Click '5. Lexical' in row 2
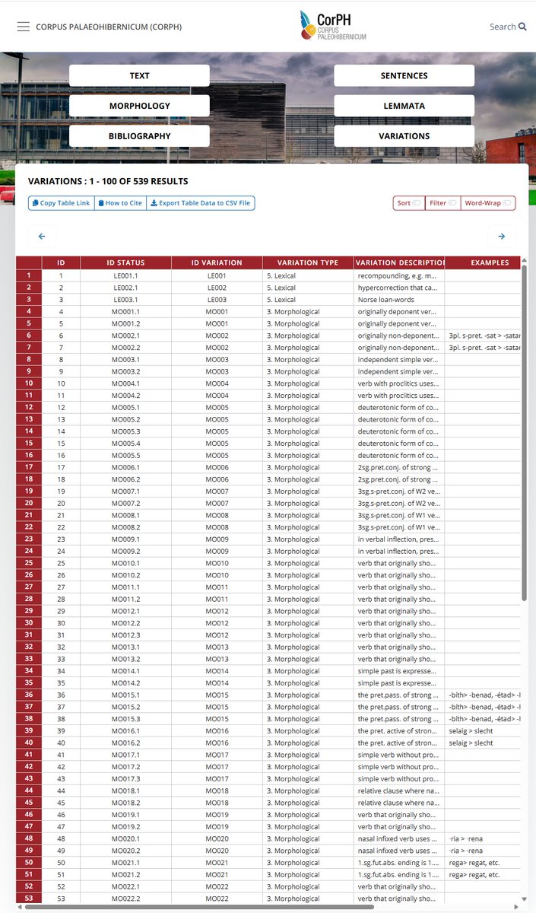This screenshot has width=536, height=913. pyautogui.click(x=308, y=288)
